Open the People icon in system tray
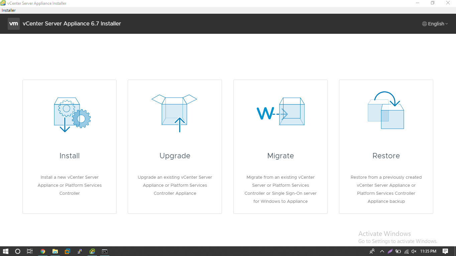This screenshot has width=456, height=256. click(372, 251)
